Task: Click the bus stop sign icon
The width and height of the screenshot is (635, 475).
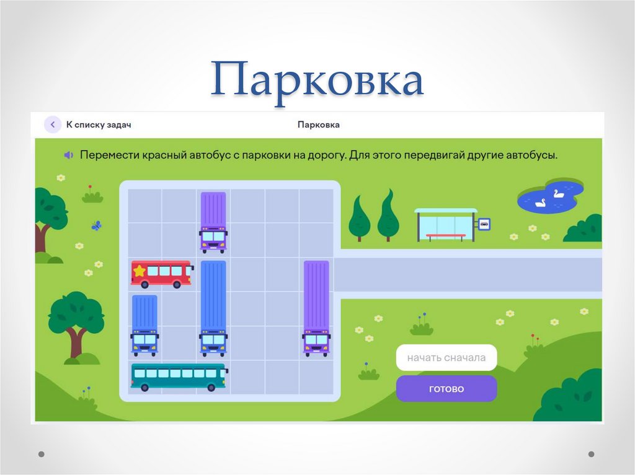Action: (484, 224)
